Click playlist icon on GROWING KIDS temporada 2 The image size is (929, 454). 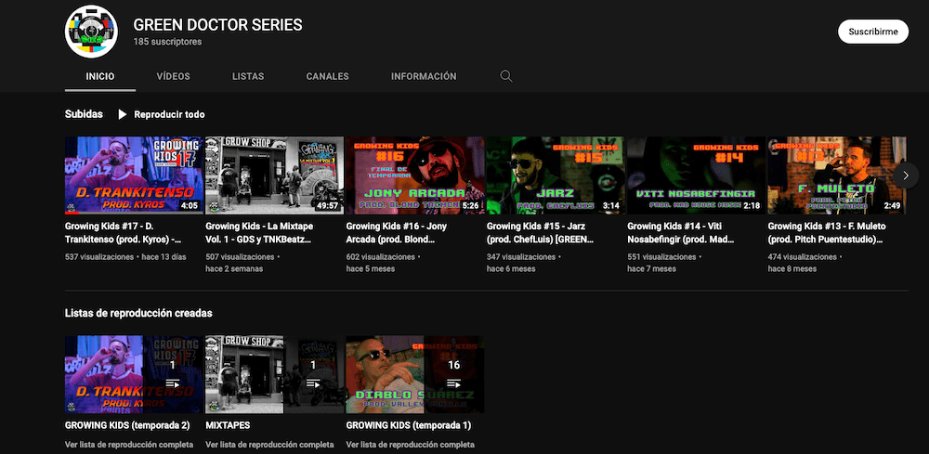coord(173,383)
